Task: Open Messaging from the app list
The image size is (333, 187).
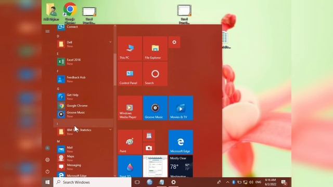Action: point(83,167)
